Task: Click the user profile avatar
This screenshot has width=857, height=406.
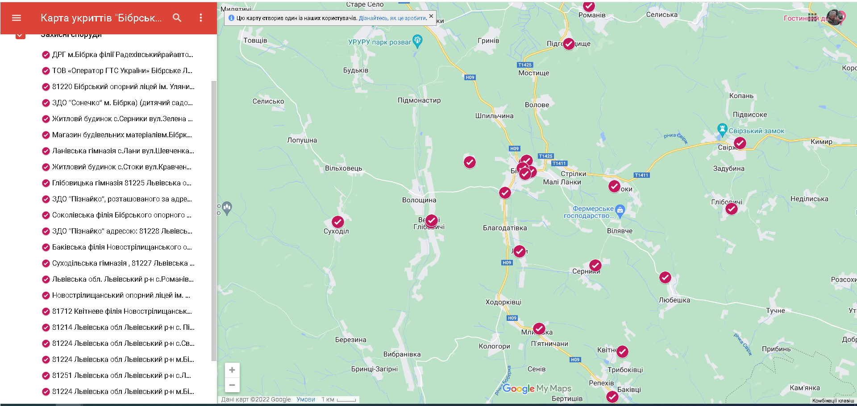Action: pyautogui.click(x=834, y=18)
